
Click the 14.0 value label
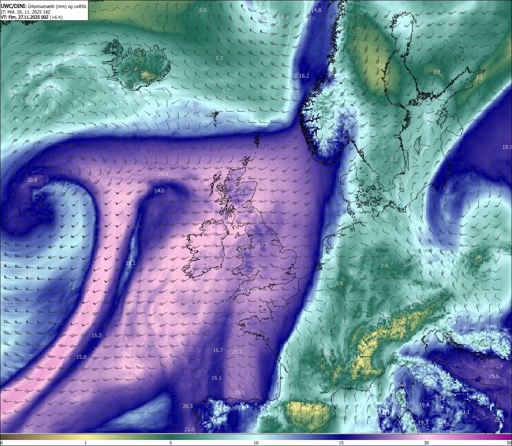pos(159,190)
